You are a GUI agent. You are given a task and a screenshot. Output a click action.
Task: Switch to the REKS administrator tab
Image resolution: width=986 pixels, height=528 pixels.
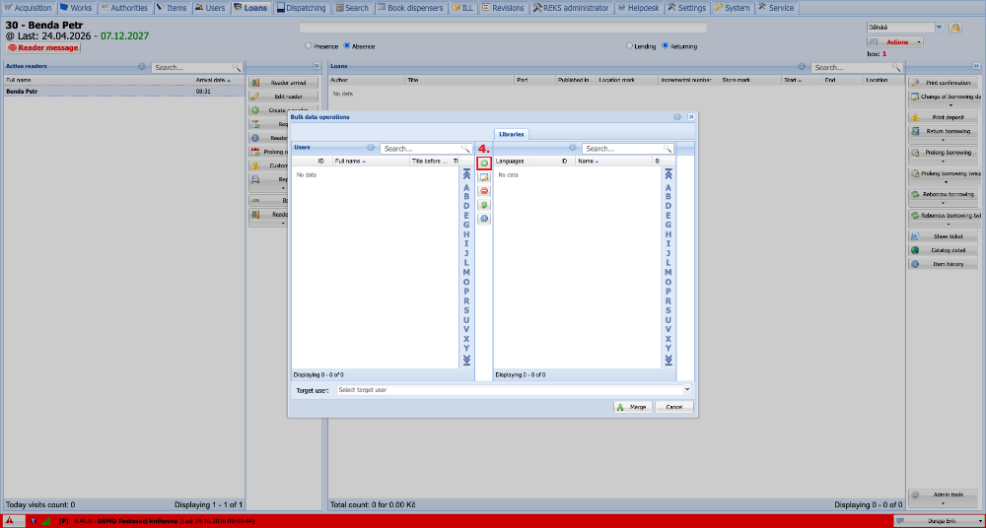coord(571,8)
